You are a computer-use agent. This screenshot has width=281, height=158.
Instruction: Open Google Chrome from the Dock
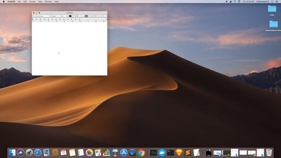tap(141, 153)
